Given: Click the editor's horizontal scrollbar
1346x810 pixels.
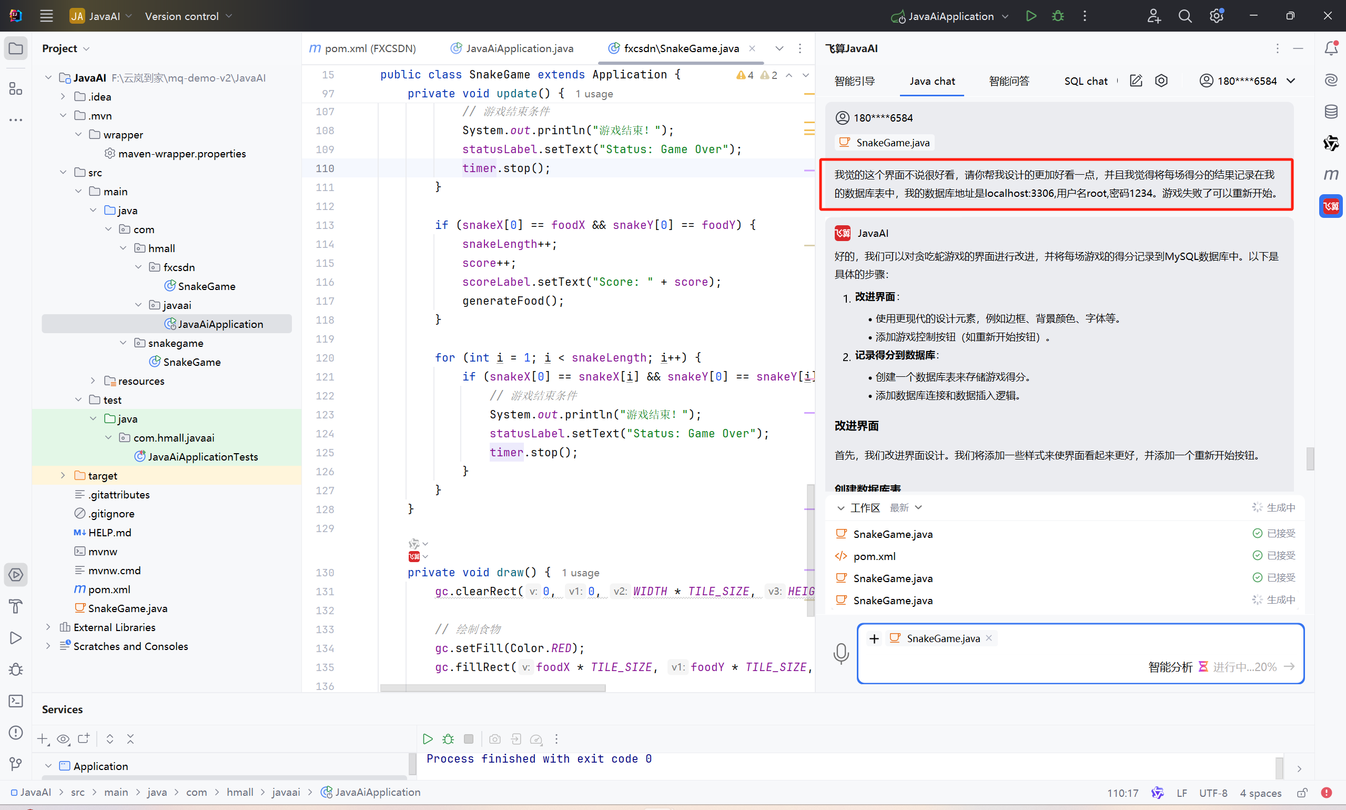Looking at the screenshot, I should (x=492, y=688).
